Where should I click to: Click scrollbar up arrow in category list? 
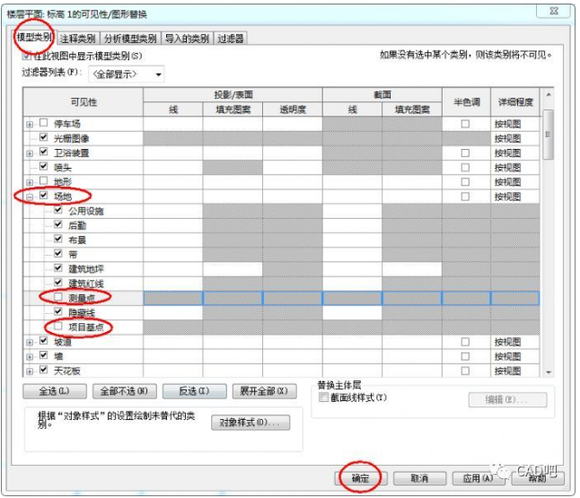tap(549, 95)
